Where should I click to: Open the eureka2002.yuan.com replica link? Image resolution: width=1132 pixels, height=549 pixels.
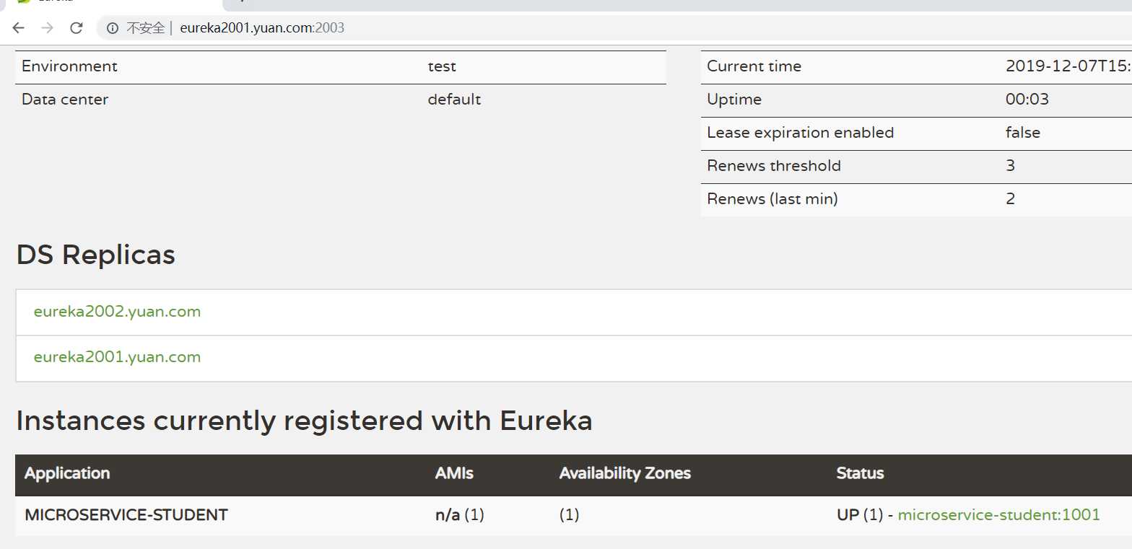[117, 312]
